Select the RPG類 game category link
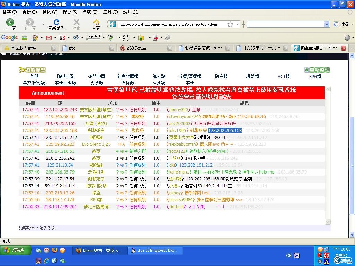355x266 pixels. pyautogui.click(x=315, y=77)
